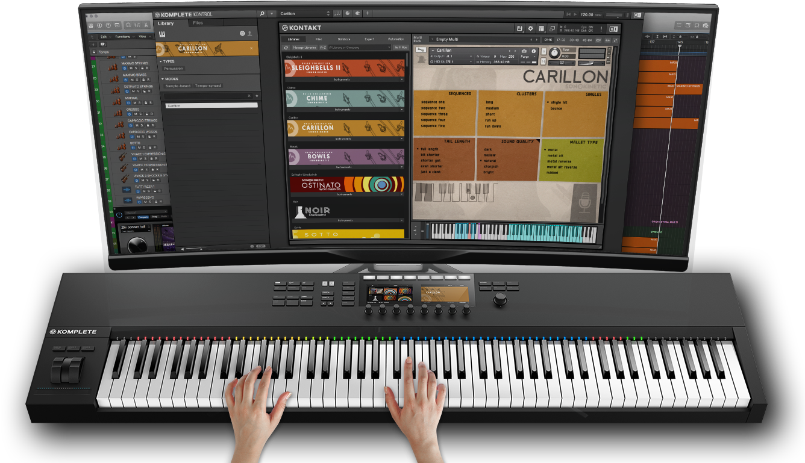Open Kontakt options gear icon
The image size is (805, 463).
click(531, 28)
